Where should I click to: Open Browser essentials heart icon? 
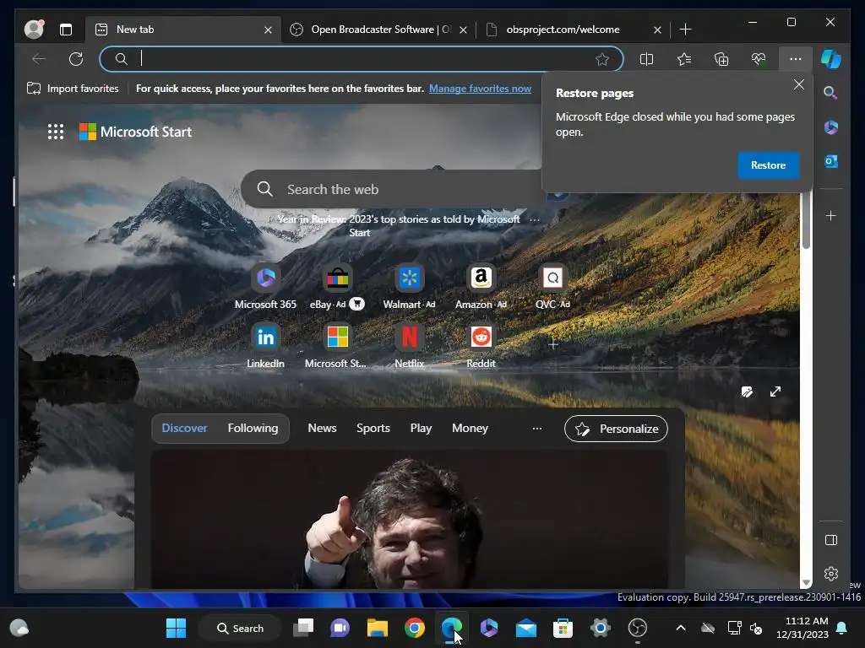[759, 59]
